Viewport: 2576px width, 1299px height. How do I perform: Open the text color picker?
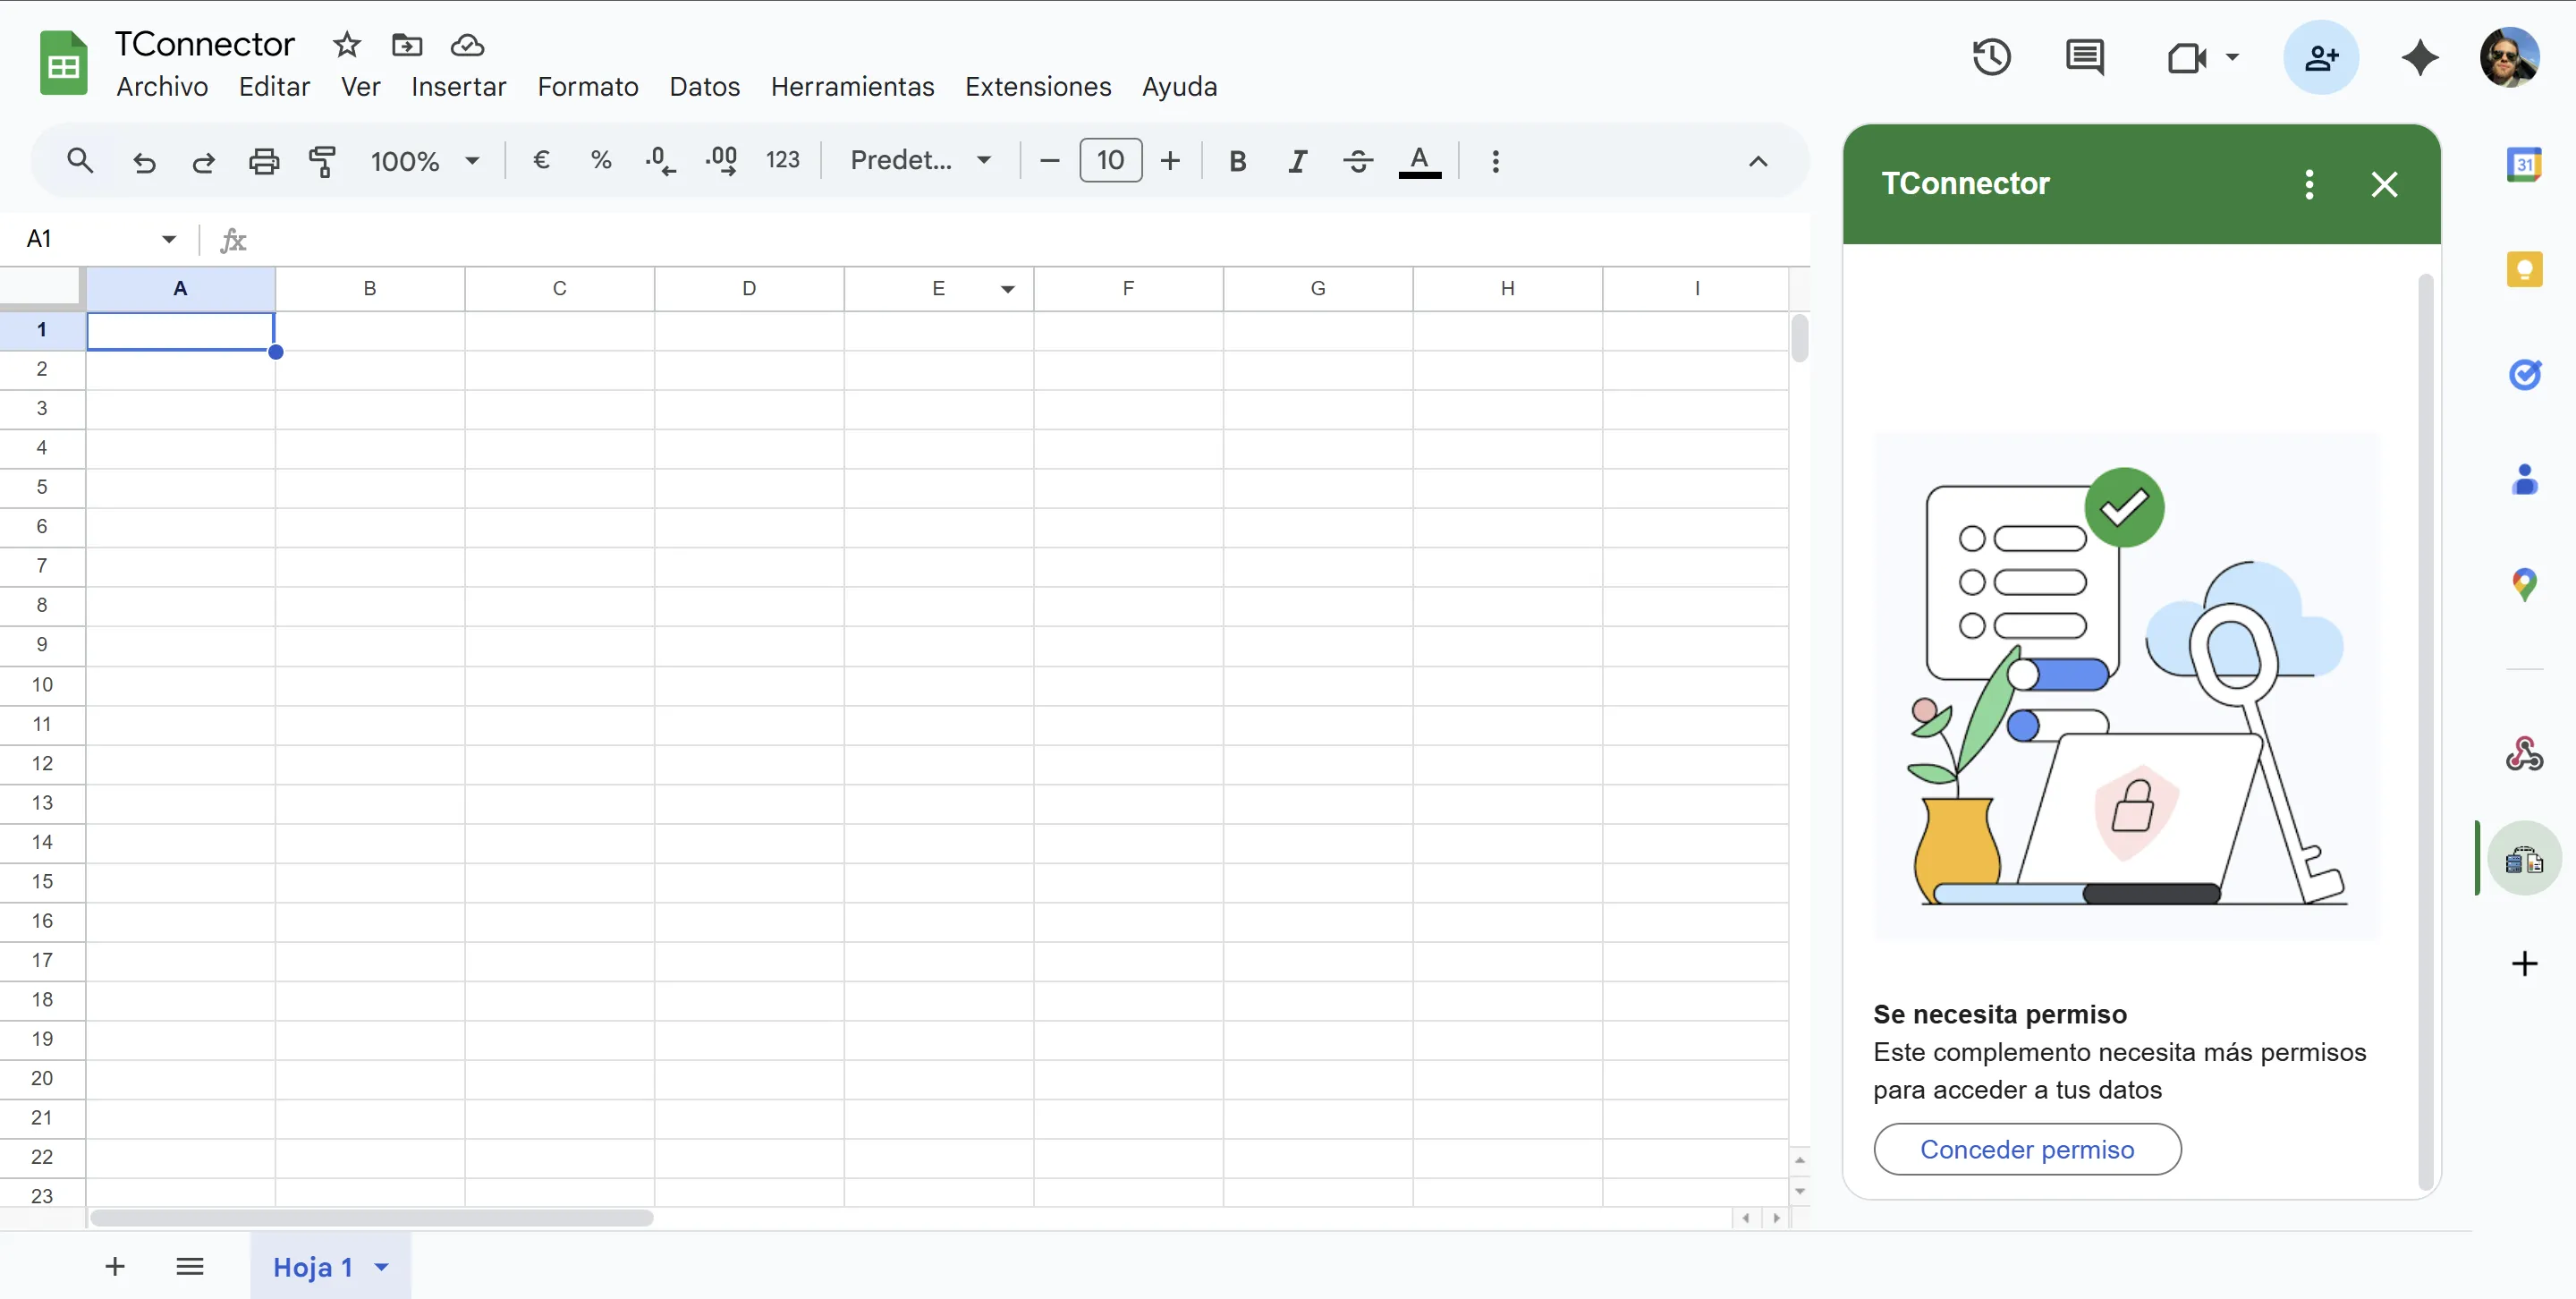(1419, 161)
